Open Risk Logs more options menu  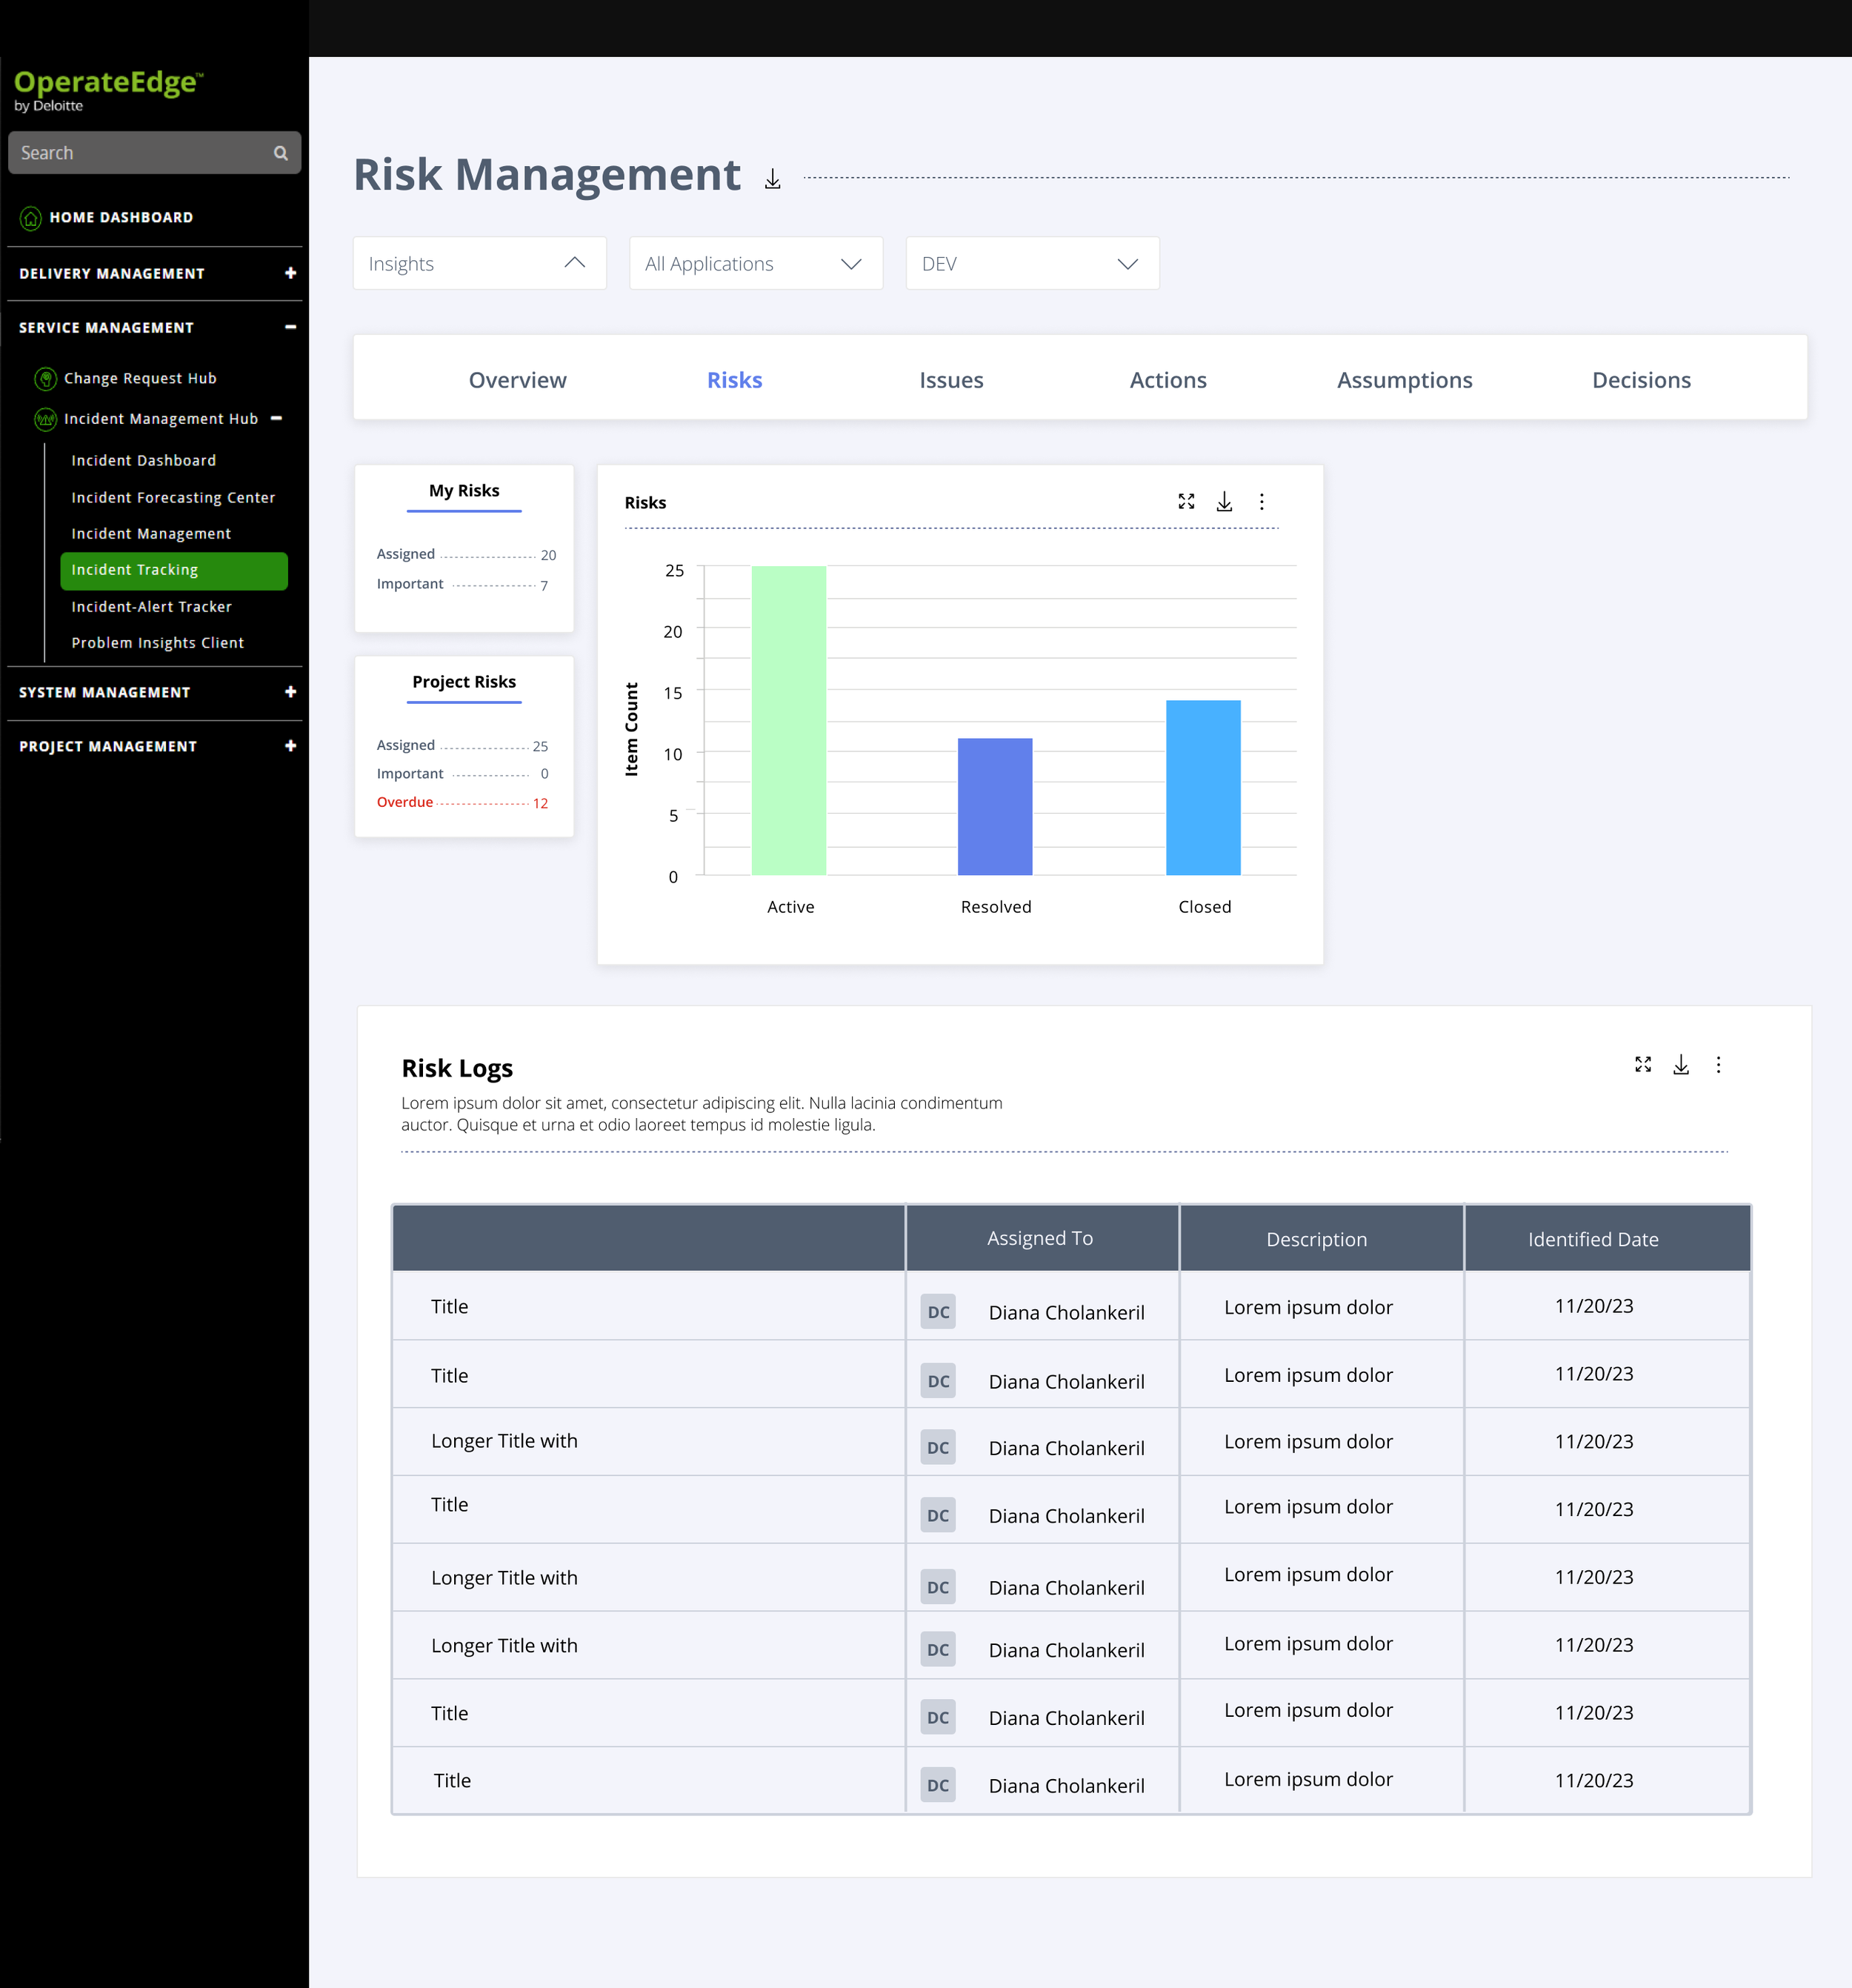[x=1719, y=1065]
